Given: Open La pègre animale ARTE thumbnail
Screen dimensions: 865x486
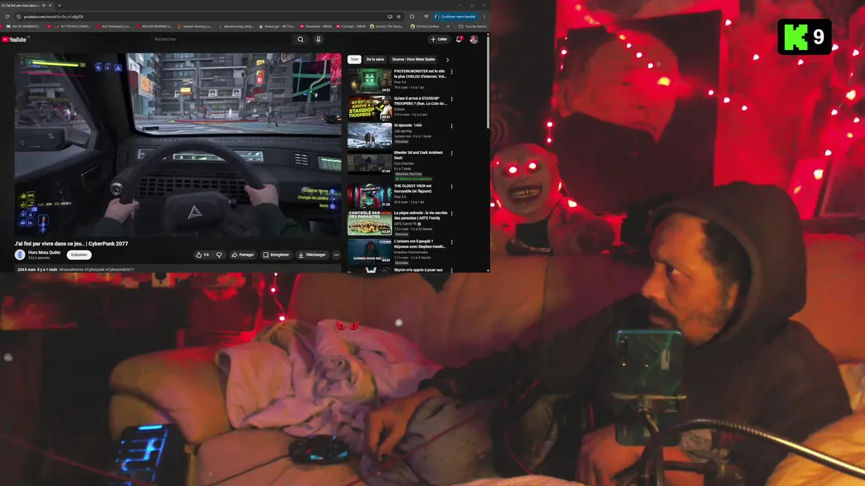Looking at the screenshot, I should click(370, 223).
